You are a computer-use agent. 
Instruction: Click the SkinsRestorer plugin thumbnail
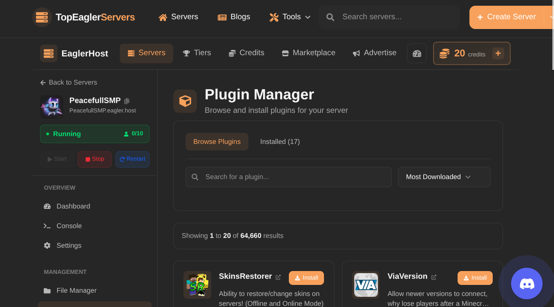[x=197, y=285]
